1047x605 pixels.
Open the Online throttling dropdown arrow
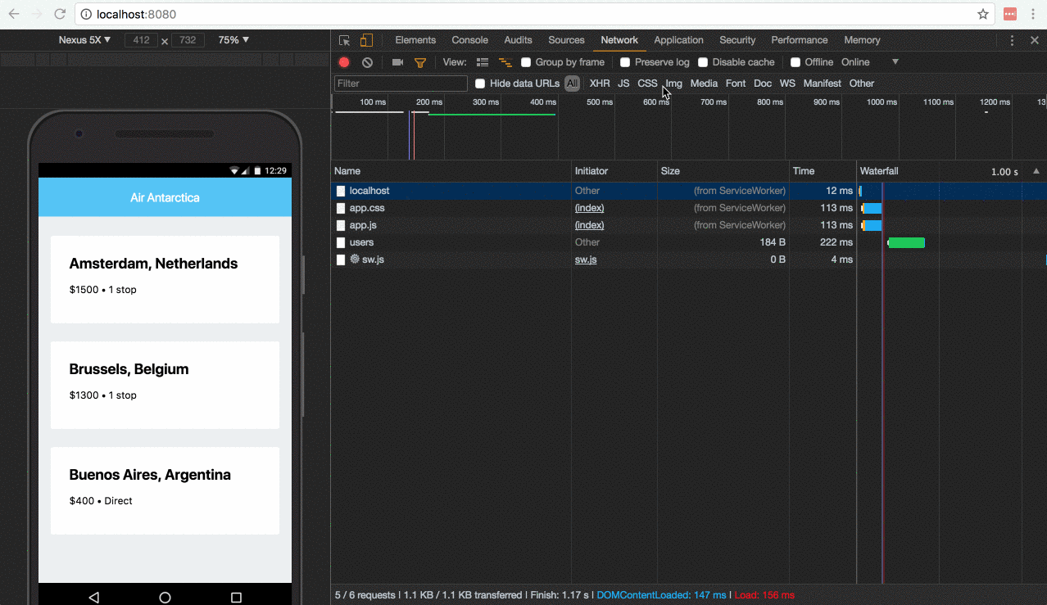click(895, 62)
